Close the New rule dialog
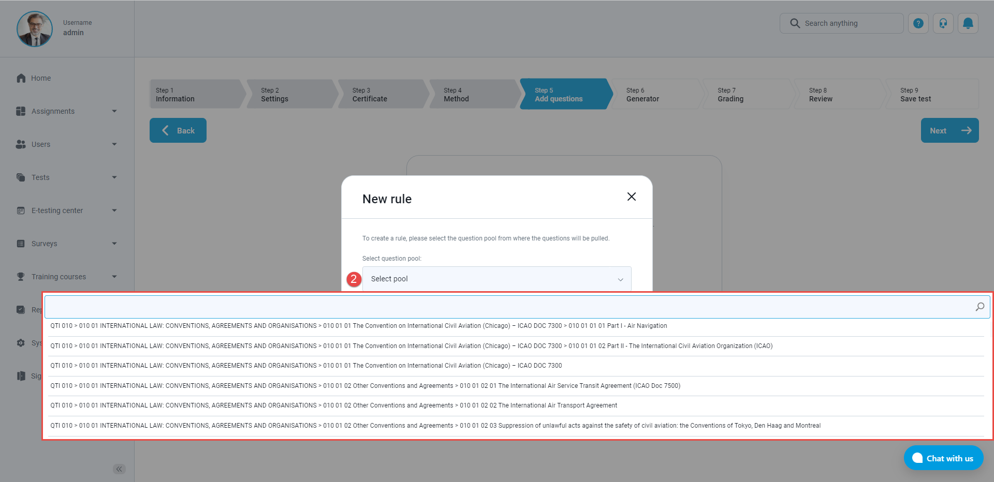 tap(631, 197)
